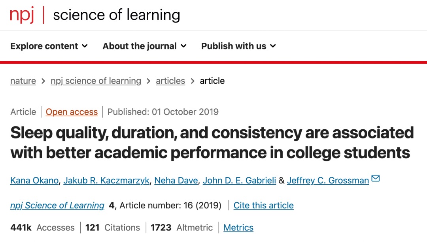The height and width of the screenshot is (242, 427).
Task: Click the npj Science of Learning journal link
Action: [57, 205]
